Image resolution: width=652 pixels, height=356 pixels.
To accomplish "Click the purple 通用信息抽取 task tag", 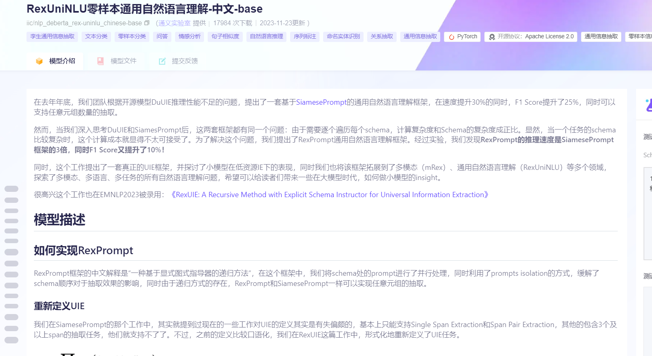I will click(420, 37).
